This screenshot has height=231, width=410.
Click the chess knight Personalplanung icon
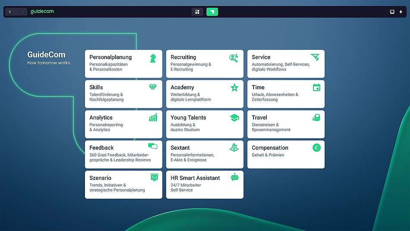[153, 58]
